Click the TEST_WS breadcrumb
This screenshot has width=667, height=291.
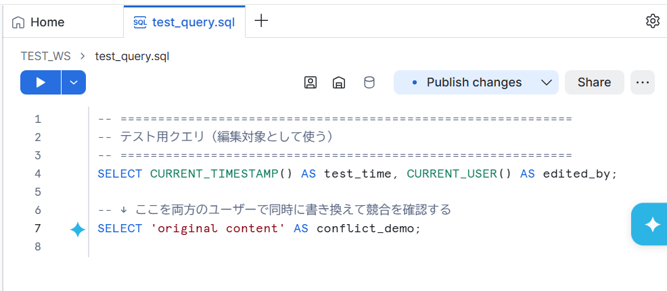46,56
